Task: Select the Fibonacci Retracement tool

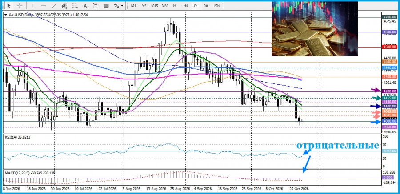Action: [75, 6]
